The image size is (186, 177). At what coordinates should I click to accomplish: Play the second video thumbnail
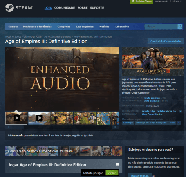39,118
